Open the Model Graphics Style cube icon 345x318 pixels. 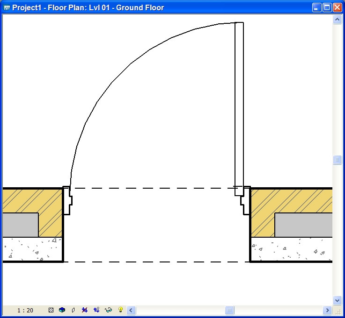click(x=62, y=310)
